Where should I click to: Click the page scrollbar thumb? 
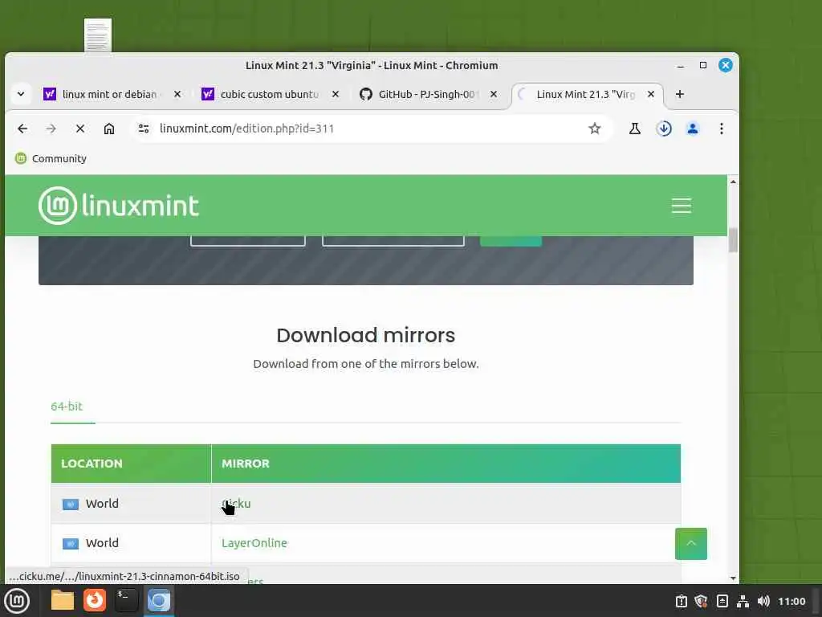pos(733,239)
